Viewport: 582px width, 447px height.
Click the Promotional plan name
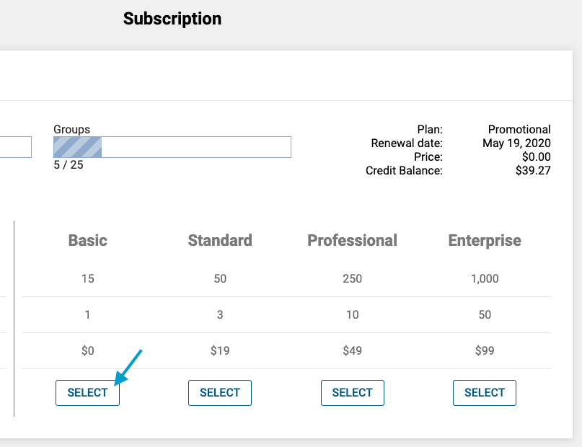pyautogui.click(x=519, y=129)
